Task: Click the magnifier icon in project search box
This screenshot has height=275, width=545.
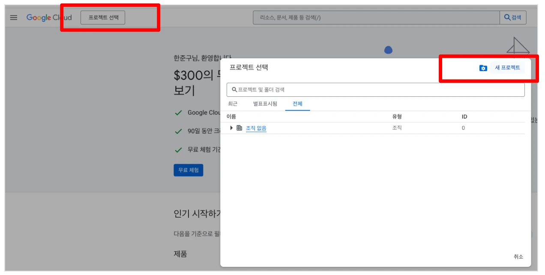Action: click(x=234, y=90)
